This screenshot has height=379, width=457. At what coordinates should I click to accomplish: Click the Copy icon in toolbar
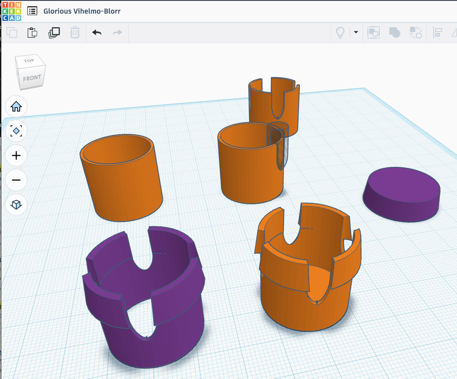click(12, 32)
